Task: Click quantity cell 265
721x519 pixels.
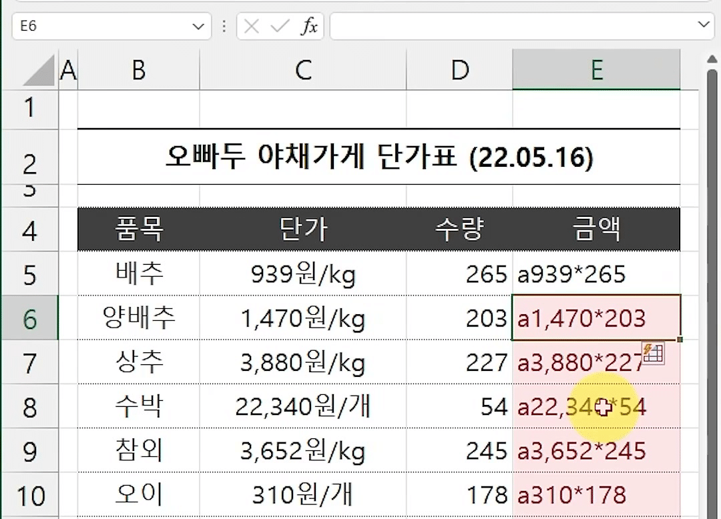Action: point(460,274)
